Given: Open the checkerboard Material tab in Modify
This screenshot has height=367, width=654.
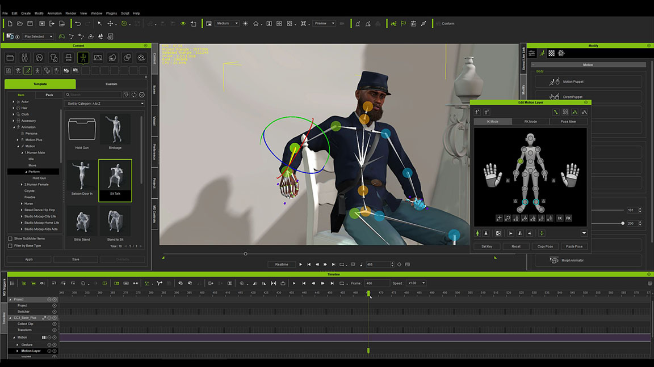Looking at the screenshot, I should pos(551,53).
